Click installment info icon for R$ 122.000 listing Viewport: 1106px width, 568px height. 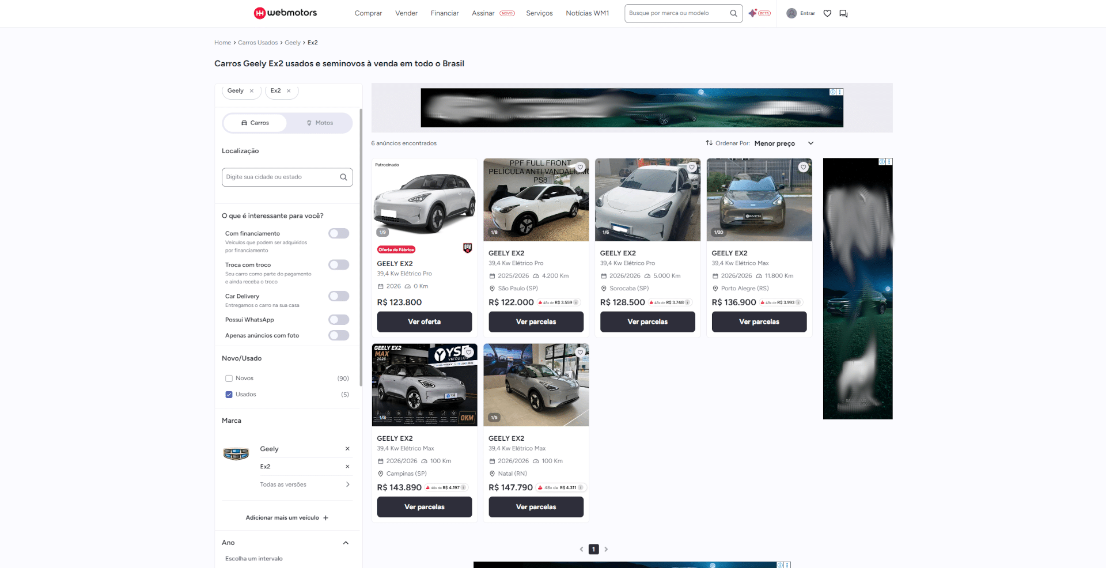[x=576, y=302]
